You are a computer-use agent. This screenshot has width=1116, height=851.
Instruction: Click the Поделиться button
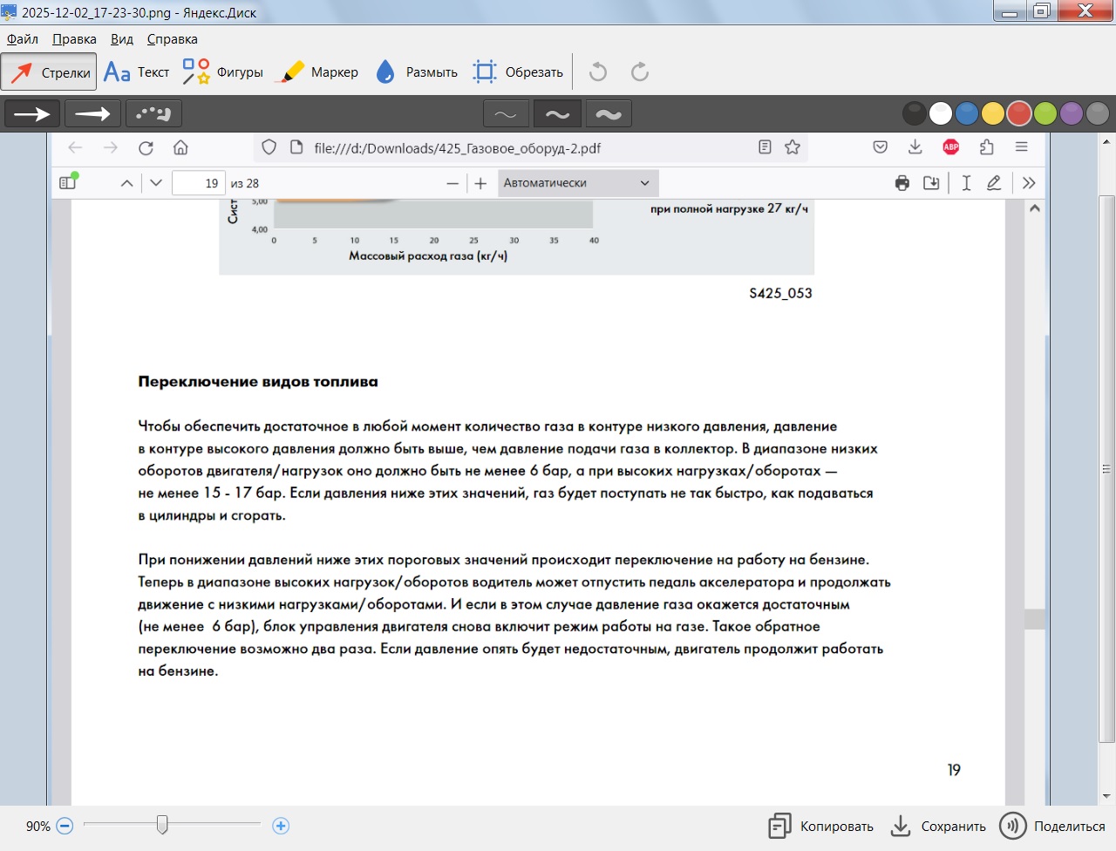(1051, 827)
